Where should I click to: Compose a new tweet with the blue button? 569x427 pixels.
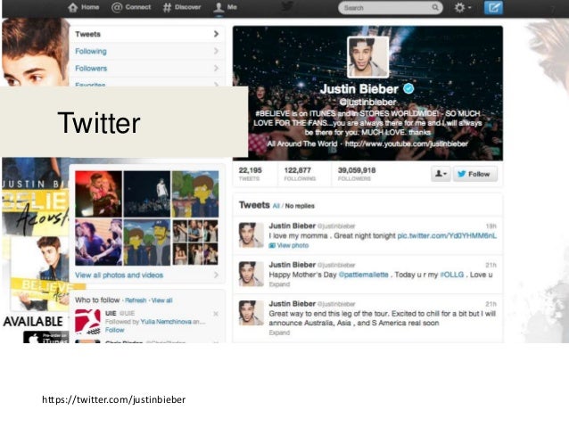point(493,8)
